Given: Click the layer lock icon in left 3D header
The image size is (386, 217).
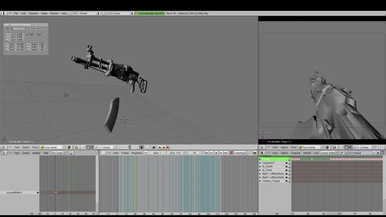Looking at the screenshot, I should [x=141, y=147].
